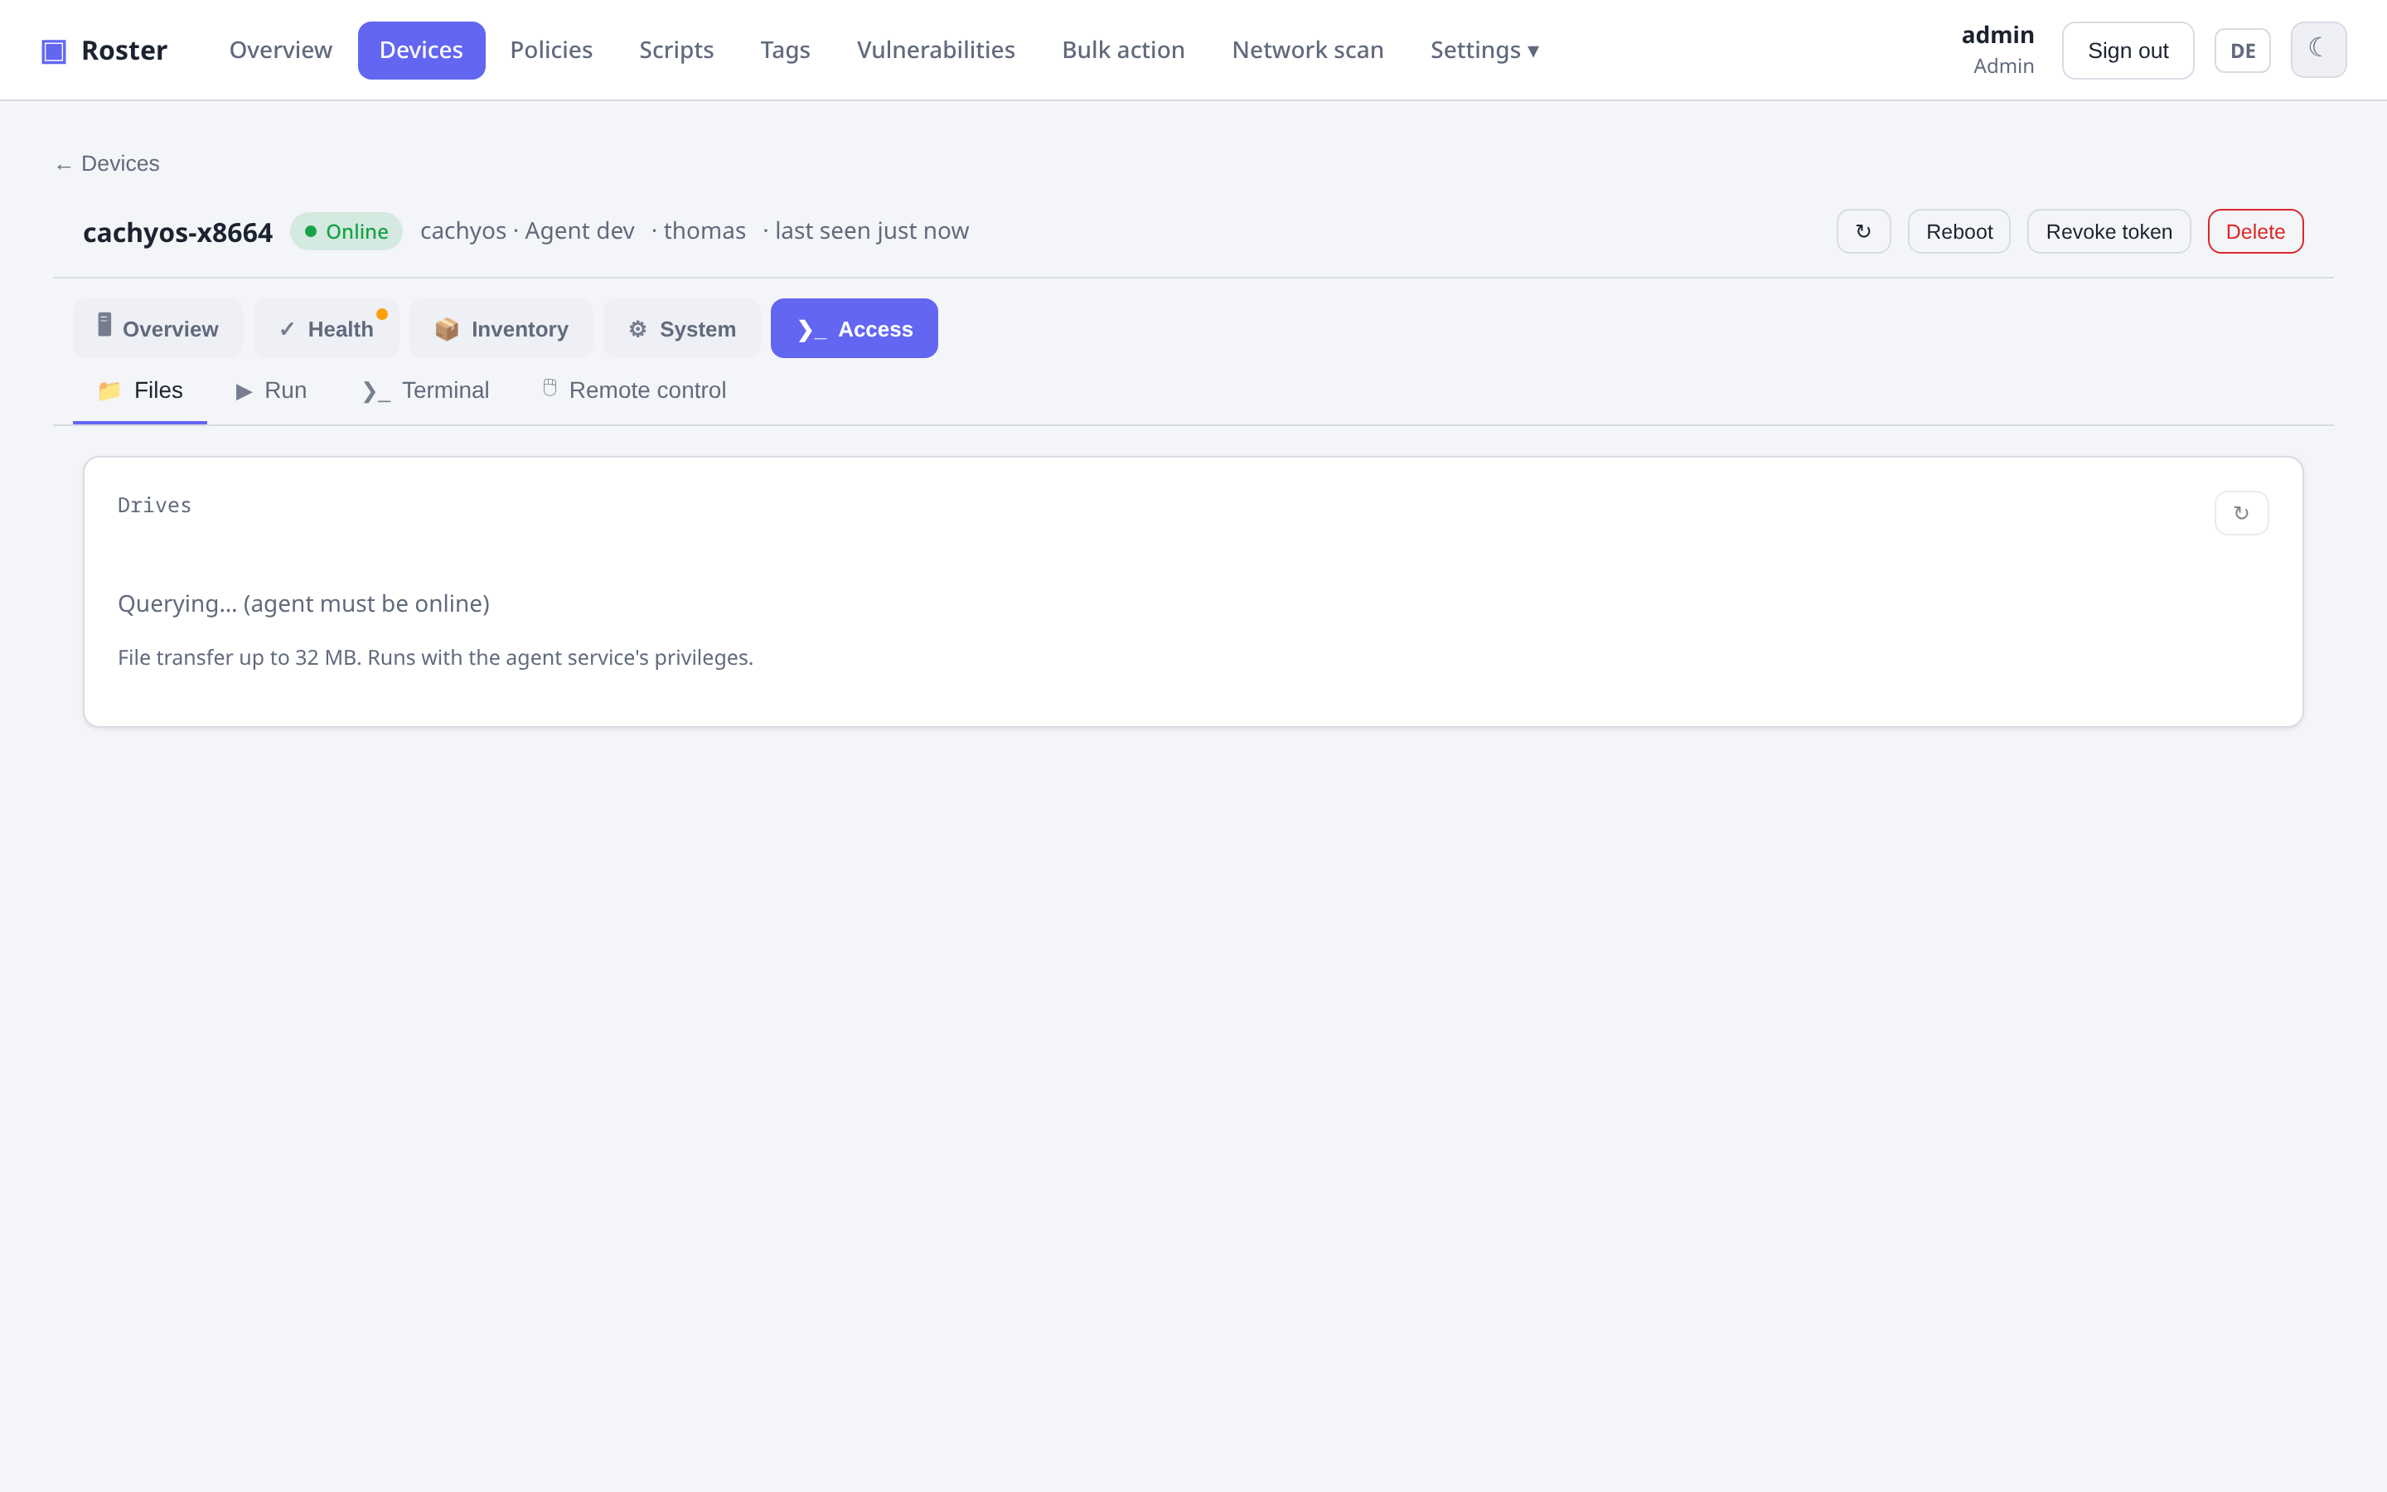The image size is (2387, 1492).
Task: Click the admin user name
Action: coord(1997,36)
